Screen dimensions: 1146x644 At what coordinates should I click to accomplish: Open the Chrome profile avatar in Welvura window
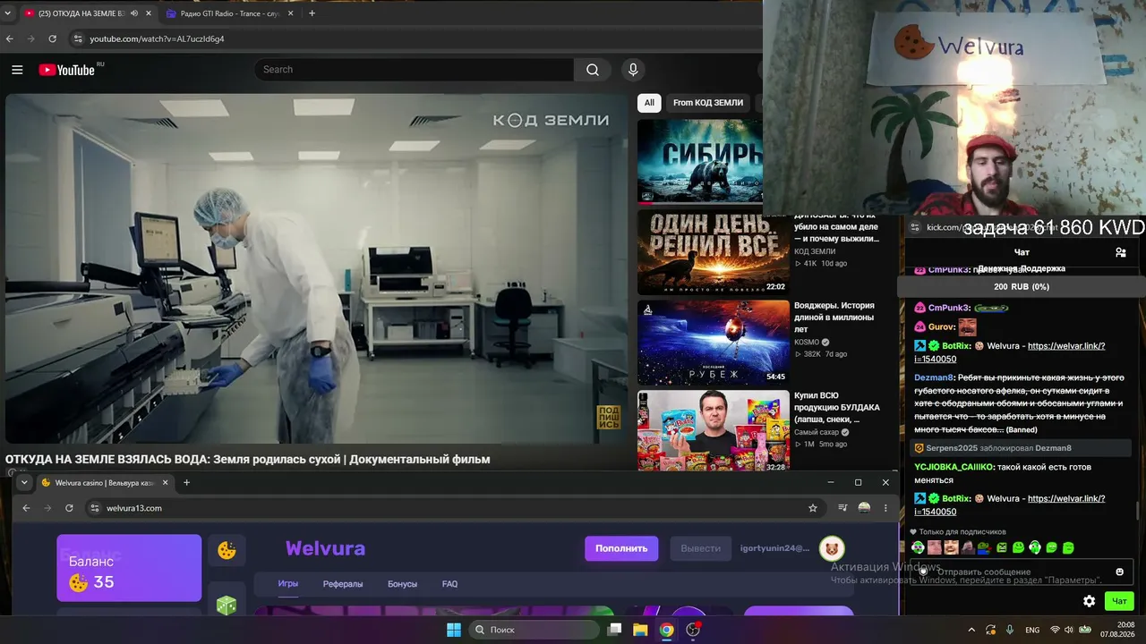(864, 508)
